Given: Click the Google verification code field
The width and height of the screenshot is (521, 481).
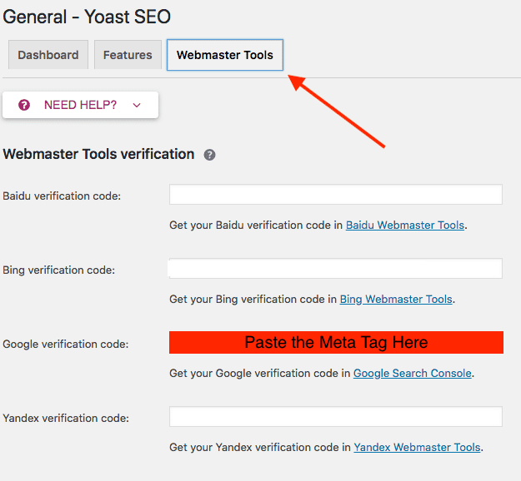Looking at the screenshot, I should point(336,342).
